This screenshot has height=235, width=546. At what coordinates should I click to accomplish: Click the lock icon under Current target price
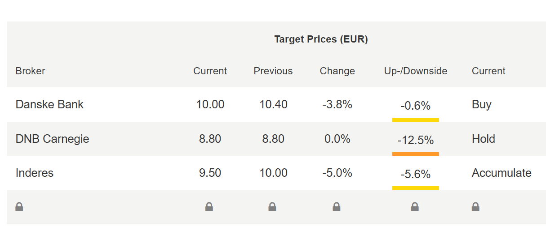(x=209, y=207)
